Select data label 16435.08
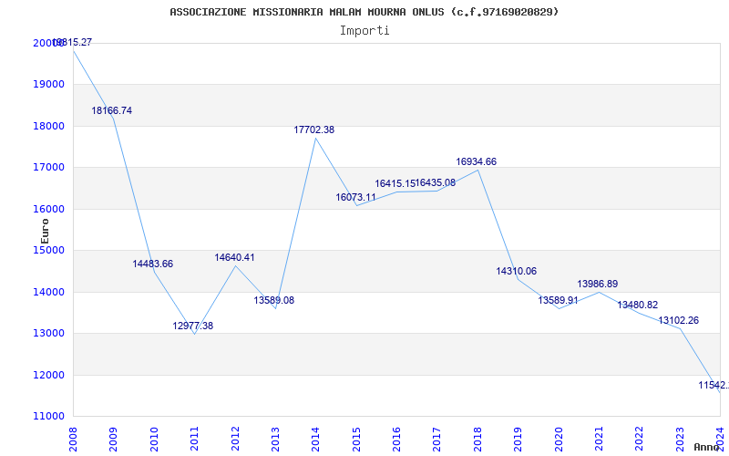 tap(436, 183)
